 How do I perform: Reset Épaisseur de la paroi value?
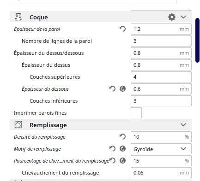coord(122,29)
